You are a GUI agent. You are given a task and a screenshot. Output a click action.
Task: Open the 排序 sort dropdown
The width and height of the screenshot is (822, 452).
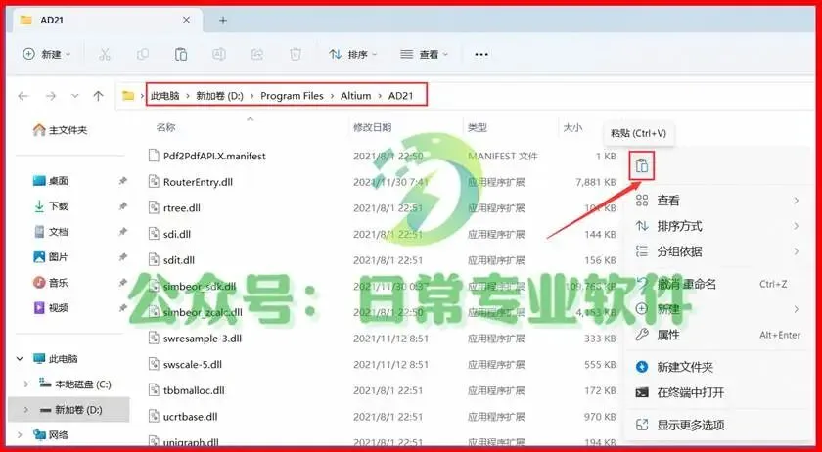(353, 54)
